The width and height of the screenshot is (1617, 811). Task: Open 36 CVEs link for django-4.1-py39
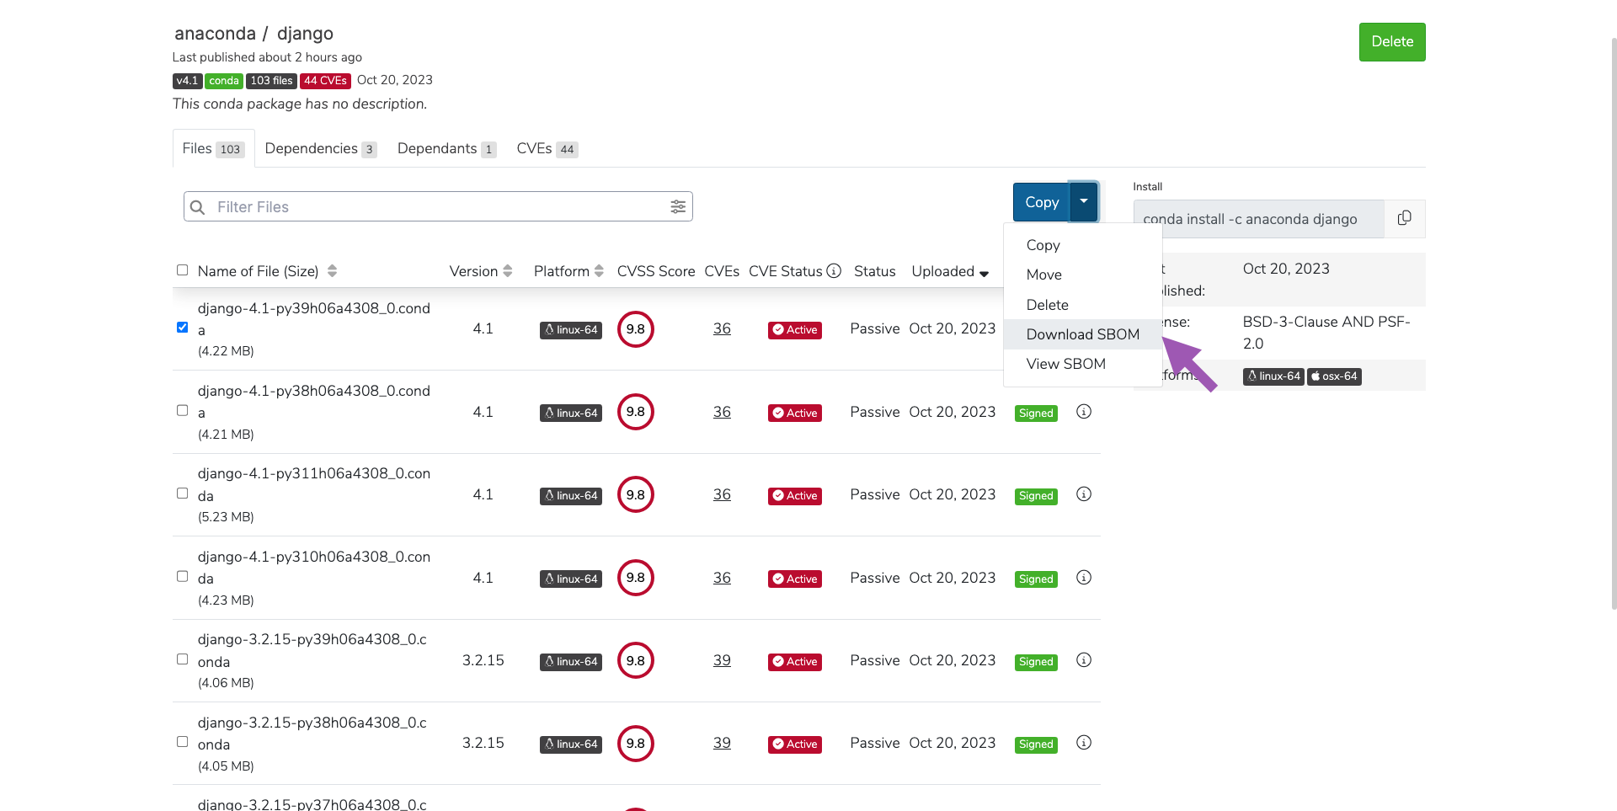tap(722, 328)
